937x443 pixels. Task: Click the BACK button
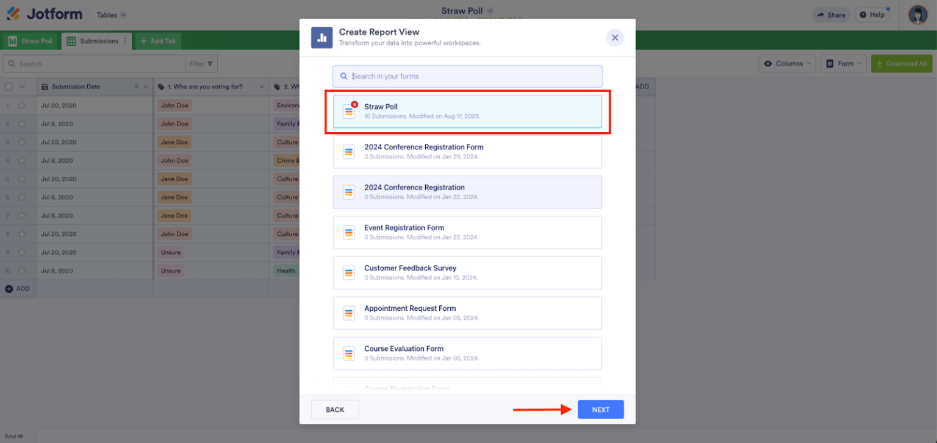click(334, 409)
